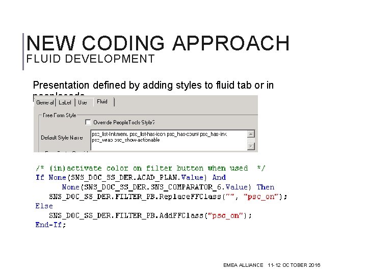
Task: Click the 'Default Style Name' label
Action: pyautogui.click(x=62, y=137)
